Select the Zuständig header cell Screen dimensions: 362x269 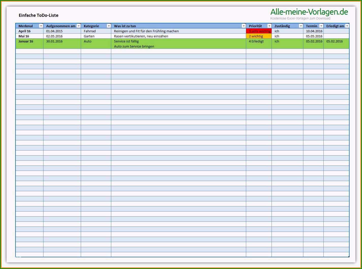tap(287, 26)
